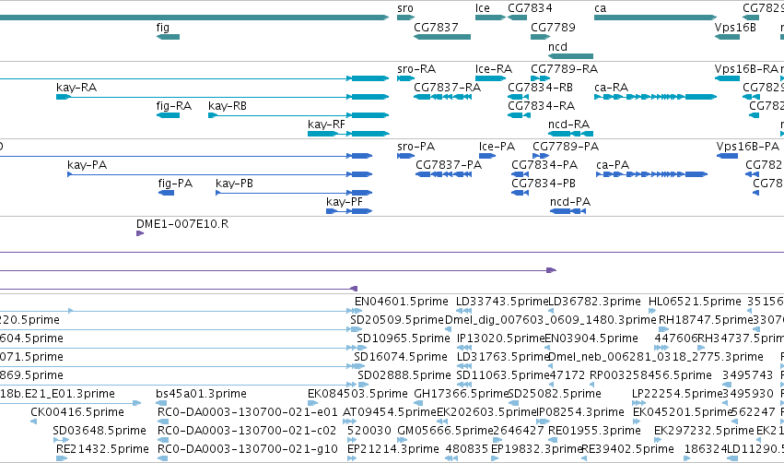The height and width of the screenshot is (463, 784).
Task: Click the fig-RA transcript label
Action: point(174,106)
